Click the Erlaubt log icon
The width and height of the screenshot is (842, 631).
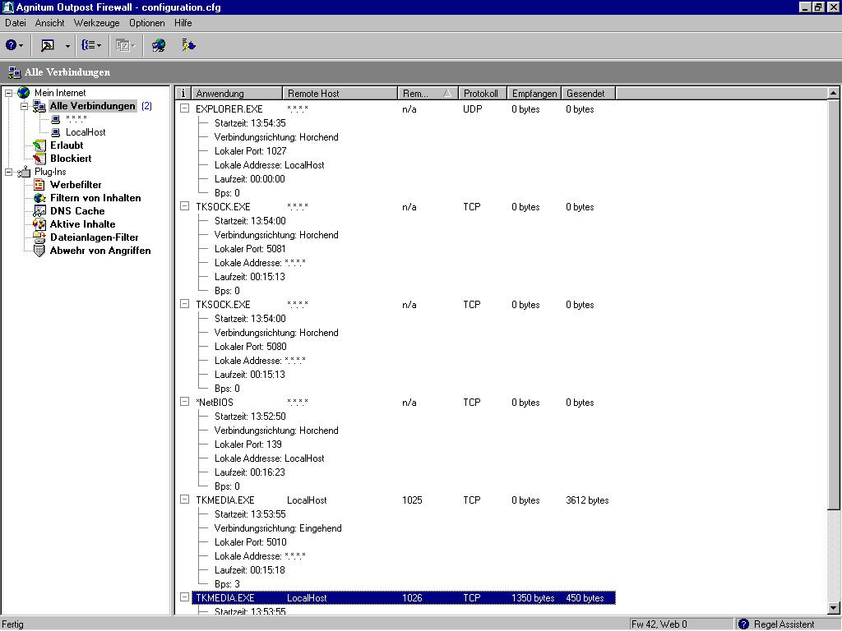coord(39,145)
